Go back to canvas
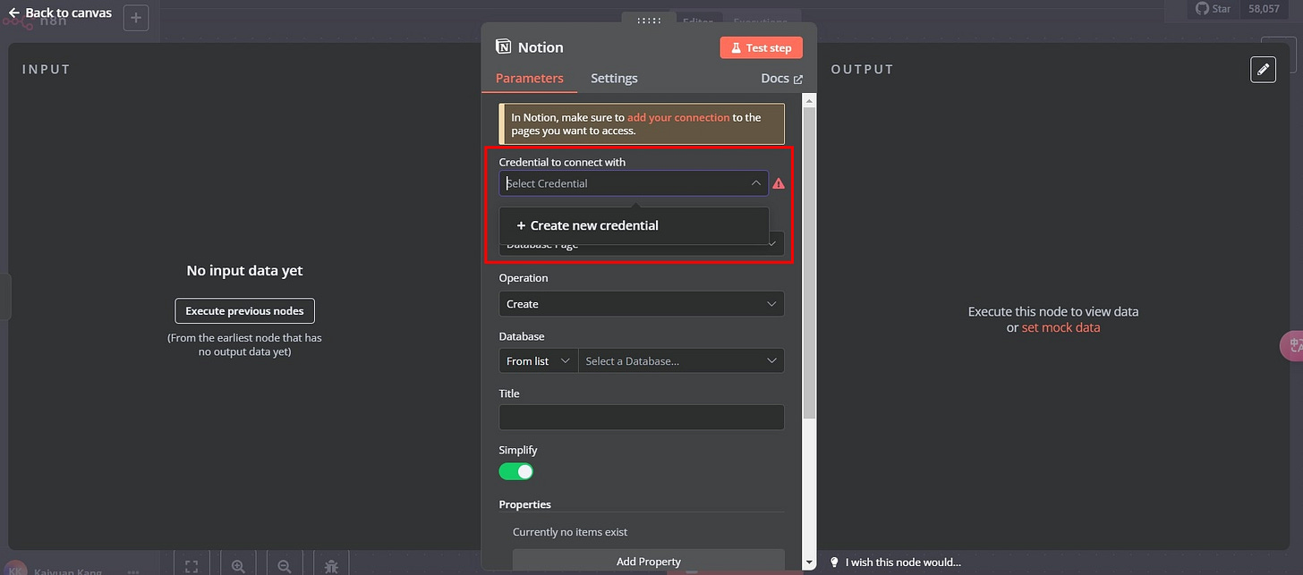Screen dimensions: 1303x575 click(x=60, y=13)
